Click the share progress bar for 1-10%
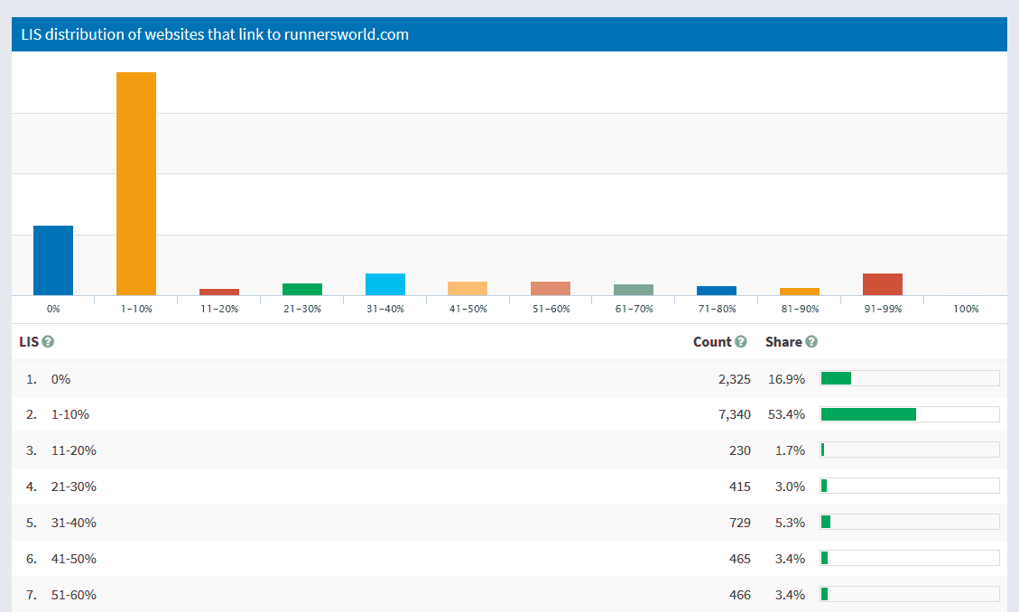This screenshot has height=612, width=1019. pyautogui.click(x=909, y=414)
